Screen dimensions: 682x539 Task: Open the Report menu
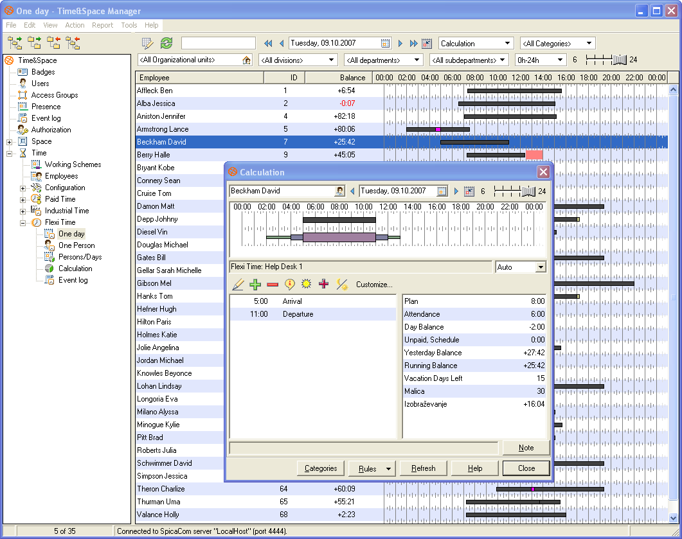102,25
